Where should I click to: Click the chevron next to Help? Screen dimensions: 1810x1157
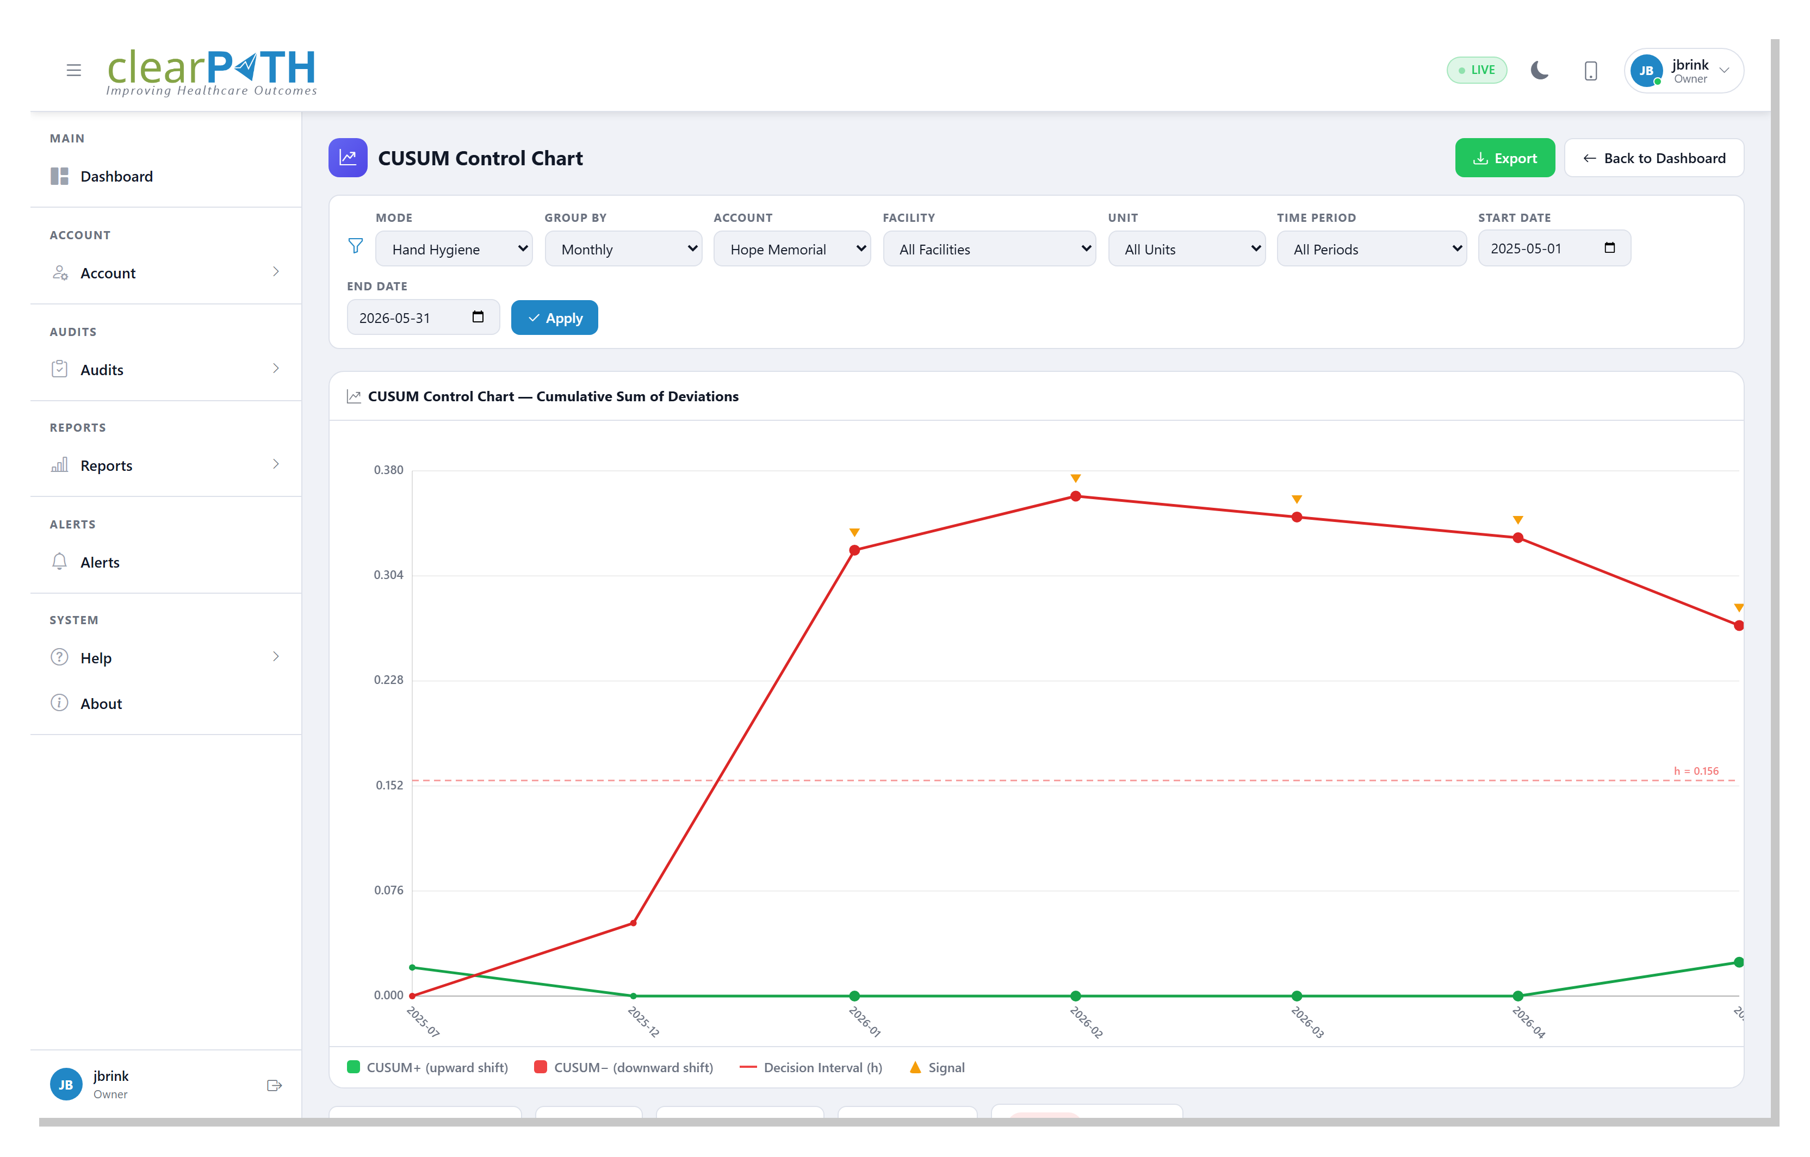[276, 657]
